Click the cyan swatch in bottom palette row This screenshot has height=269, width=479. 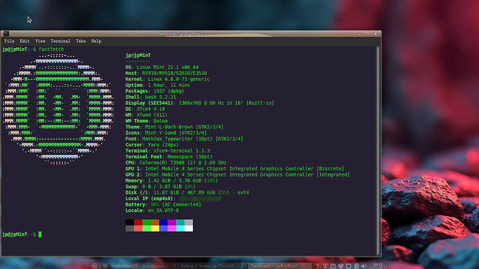click(180, 228)
